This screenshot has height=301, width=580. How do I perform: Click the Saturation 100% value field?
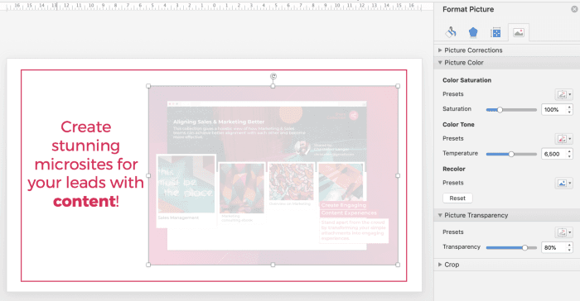point(553,110)
